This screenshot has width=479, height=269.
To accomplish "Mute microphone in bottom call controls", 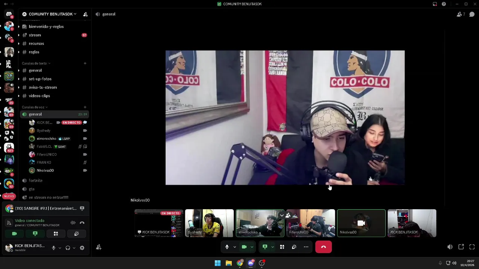I will (227, 247).
